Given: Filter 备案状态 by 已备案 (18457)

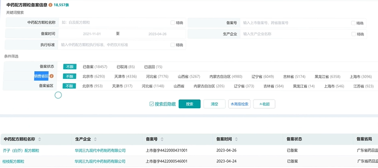Looking at the screenshot, I should pos(95,66).
